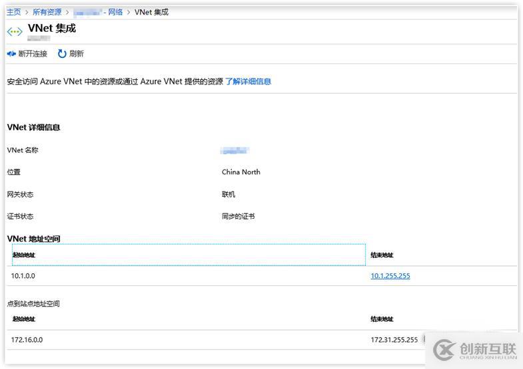The image size is (523, 369).
Task: Click the circular refresh arrow icon
Action: click(x=62, y=54)
